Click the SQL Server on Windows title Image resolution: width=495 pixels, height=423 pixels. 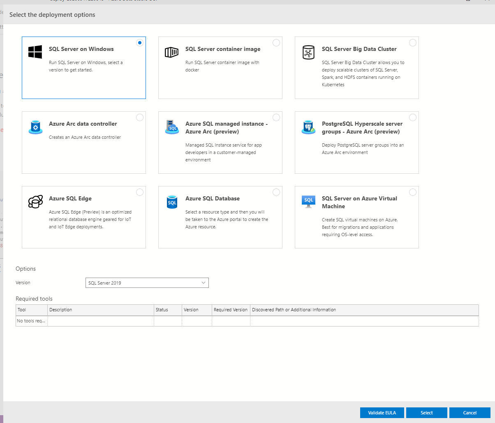click(x=81, y=49)
